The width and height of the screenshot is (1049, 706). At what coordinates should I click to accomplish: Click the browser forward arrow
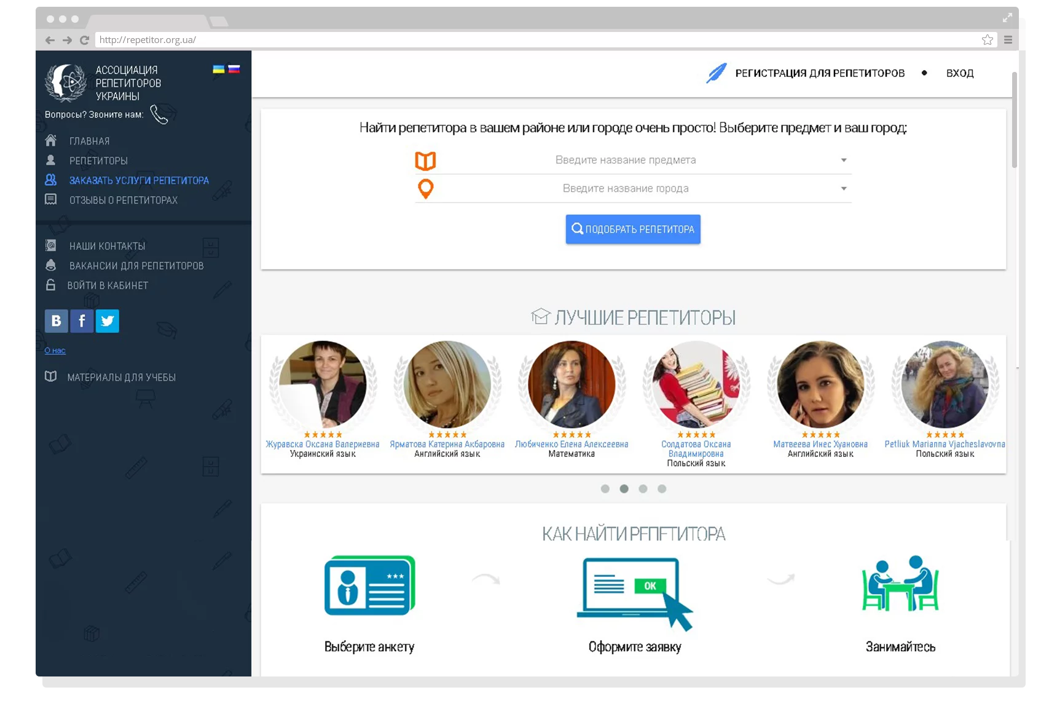pos(67,40)
